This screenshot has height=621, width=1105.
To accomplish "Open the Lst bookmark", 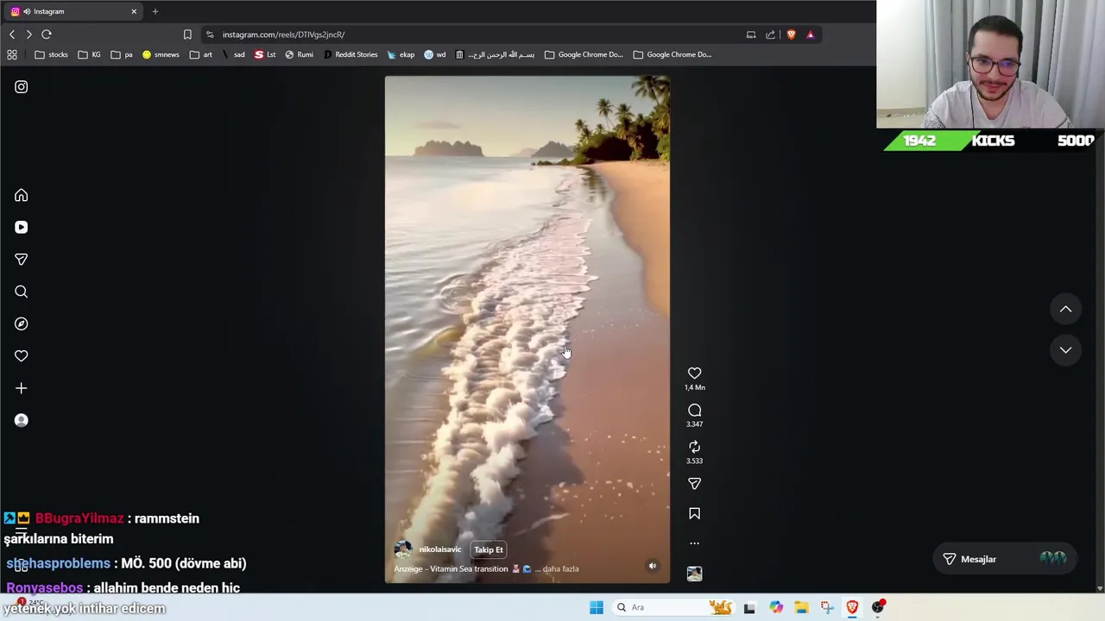I will pyautogui.click(x=265, y=54).
